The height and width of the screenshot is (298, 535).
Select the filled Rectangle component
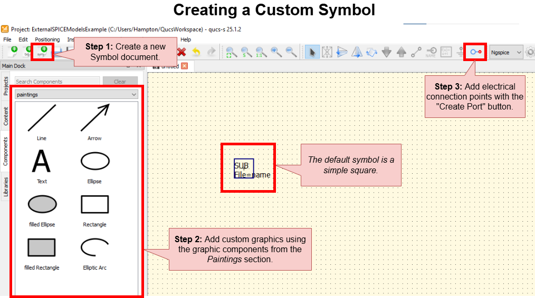click(42, 253)
